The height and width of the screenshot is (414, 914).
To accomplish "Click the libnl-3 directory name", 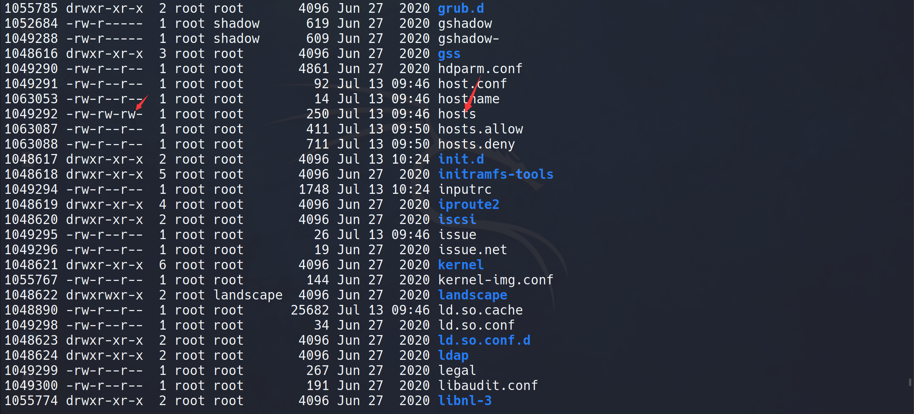I will tap(465, 400).
